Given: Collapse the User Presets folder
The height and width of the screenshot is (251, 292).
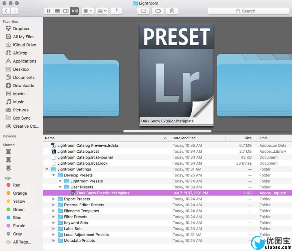Looking at the screenshot, I should click(x=60, y=187).
